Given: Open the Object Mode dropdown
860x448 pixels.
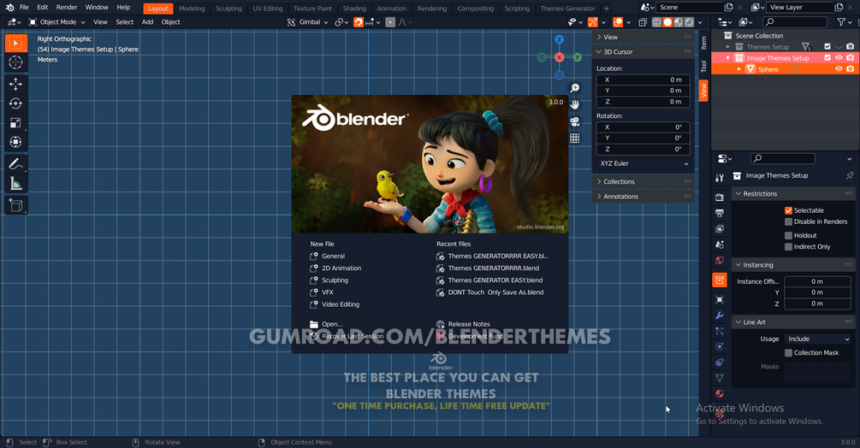Looking at the screenshot, I should pyautogui.click(x=57, y=22).
